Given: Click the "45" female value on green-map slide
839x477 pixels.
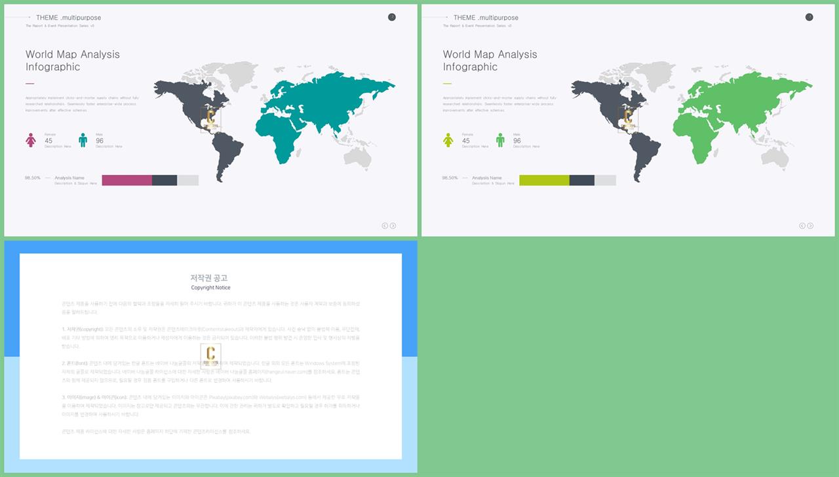Looking at the screenshot, I should point(466,140).
